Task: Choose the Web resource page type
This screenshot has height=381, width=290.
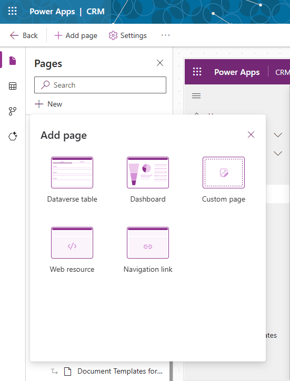Action: coord(72,250)
